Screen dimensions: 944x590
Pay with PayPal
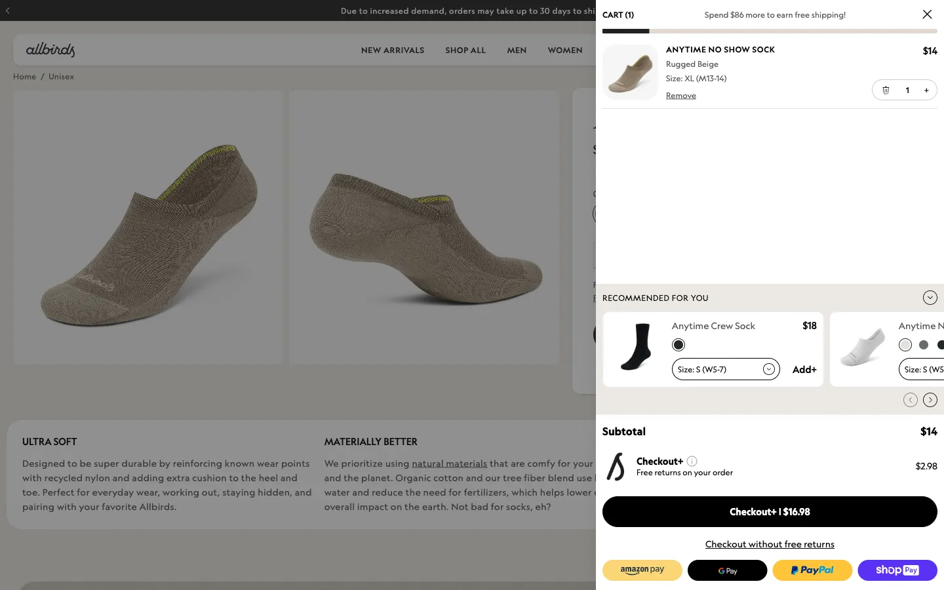[x=812, y=570]
